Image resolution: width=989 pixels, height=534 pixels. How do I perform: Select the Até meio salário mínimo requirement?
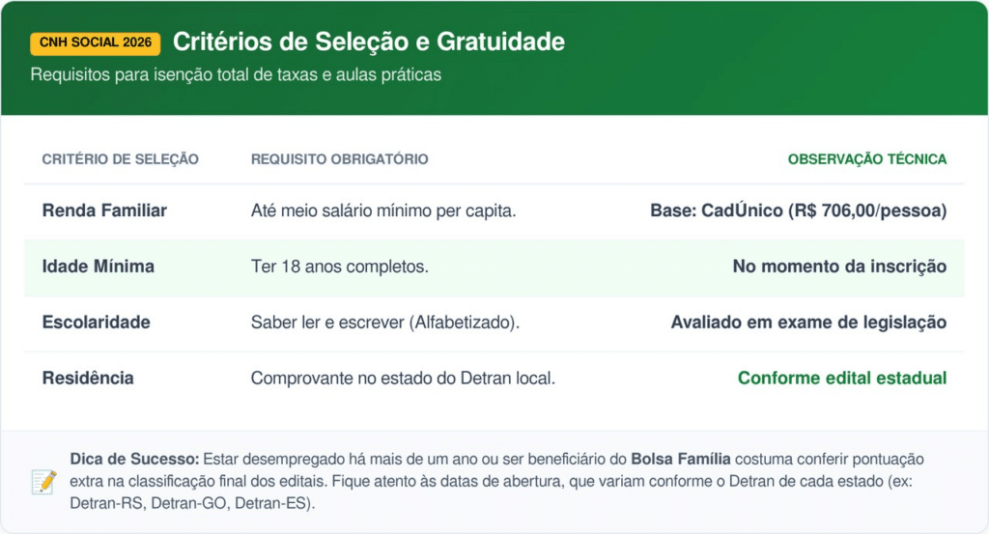tap(383, 211)
